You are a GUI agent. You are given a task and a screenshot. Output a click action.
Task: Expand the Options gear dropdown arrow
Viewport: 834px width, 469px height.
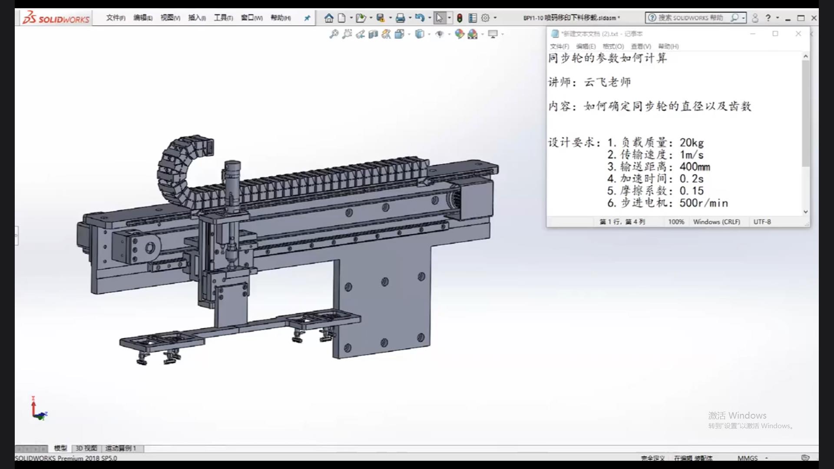coord(495,18)
